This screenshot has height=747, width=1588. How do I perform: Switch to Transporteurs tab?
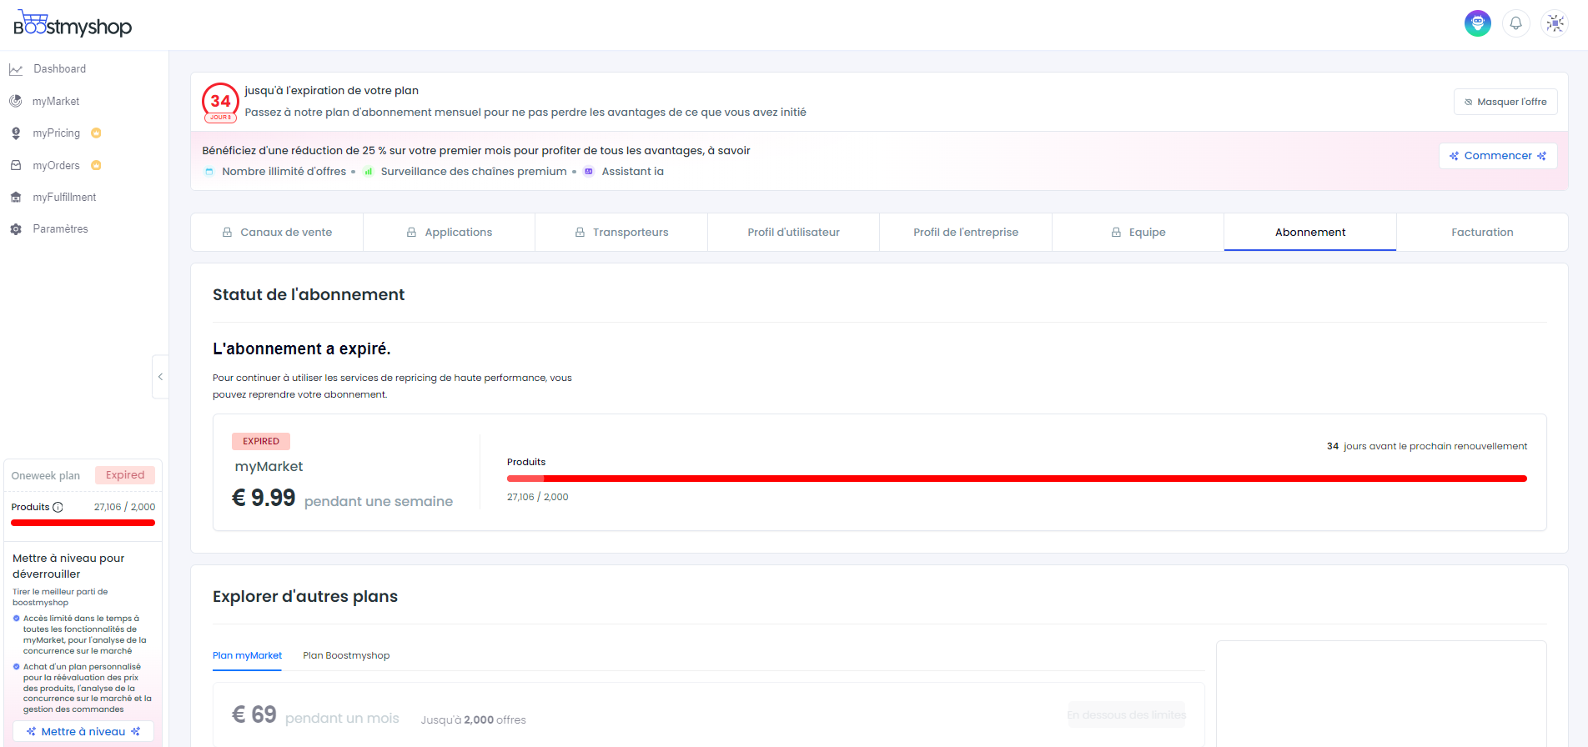pyautogui.click(x=621, y=233)
